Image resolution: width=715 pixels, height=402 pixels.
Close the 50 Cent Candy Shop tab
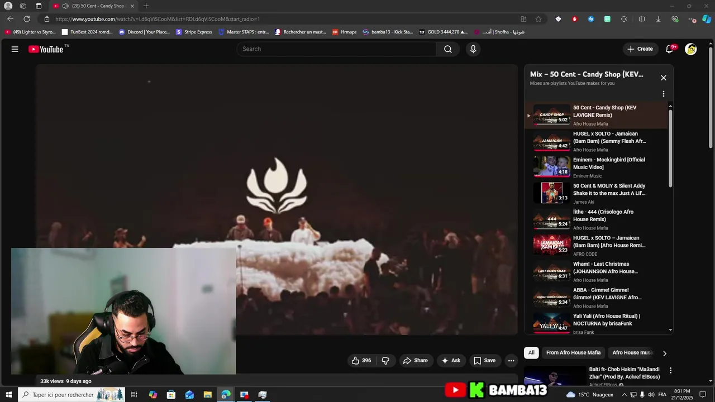pos(132,6)
